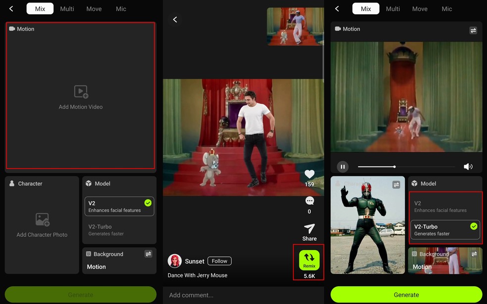Viewport: 487px width, 304px height.
Task: Open comments via speech bubble icon
Action: pos(310,201)
